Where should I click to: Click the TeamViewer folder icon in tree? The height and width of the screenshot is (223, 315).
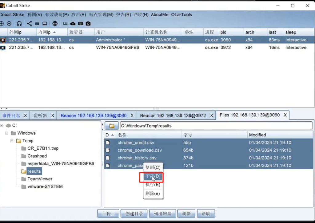(x=24, y=179)
